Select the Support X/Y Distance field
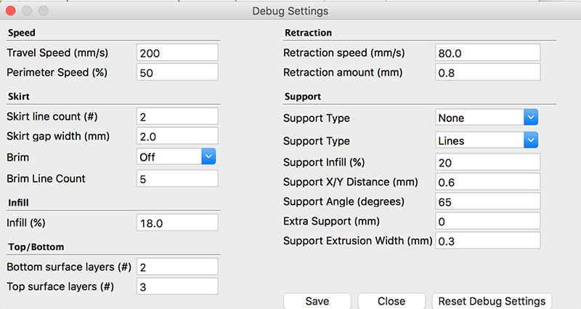Viewport: 581px width, 309px height. (487, 182)
